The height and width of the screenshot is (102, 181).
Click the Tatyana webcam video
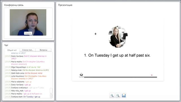click(28, 22)
